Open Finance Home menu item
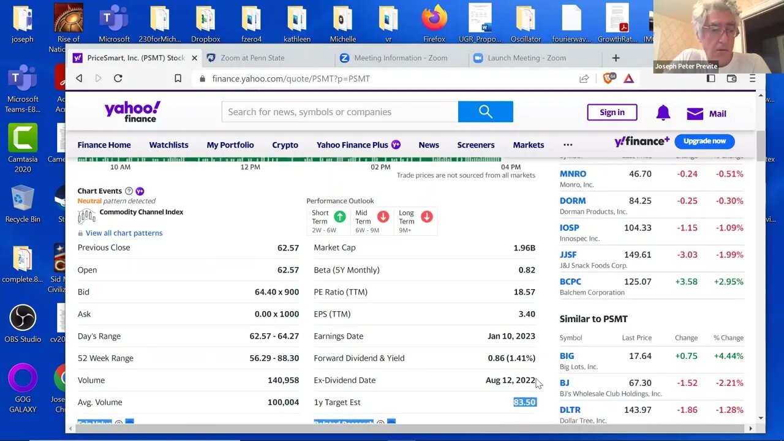784x441 pixels. click(x=104, y=145)
